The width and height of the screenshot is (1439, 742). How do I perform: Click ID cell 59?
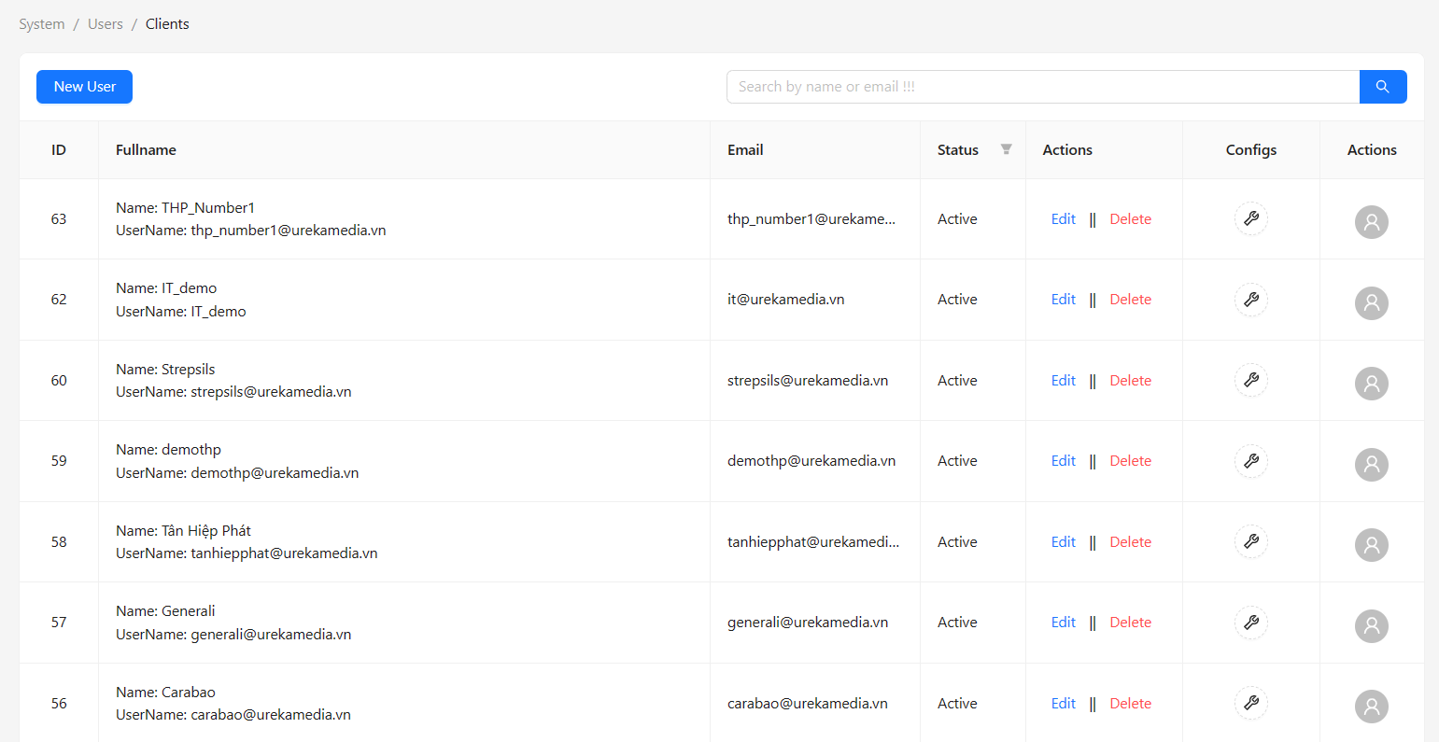[59, 461]
